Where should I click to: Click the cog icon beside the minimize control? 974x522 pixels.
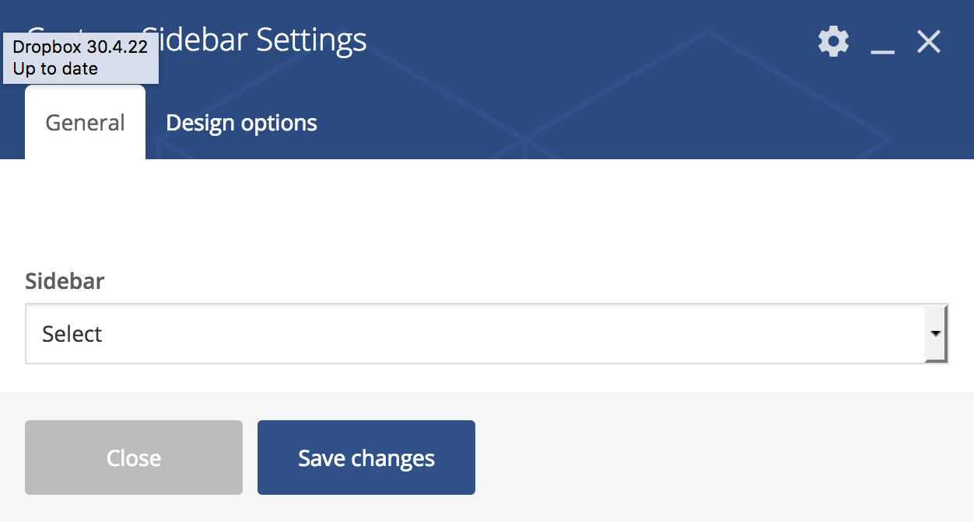(x=833, y=41)
